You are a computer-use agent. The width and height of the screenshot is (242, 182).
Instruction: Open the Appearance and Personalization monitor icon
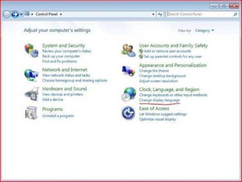click(x=128, y=71)
